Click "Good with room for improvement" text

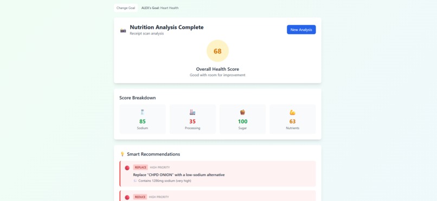click(217, 75)
